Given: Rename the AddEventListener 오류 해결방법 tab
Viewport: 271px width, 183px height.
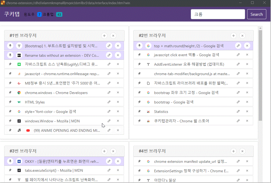Looking at the screenshot, I should pyautogui.click(x=238, y=64).
